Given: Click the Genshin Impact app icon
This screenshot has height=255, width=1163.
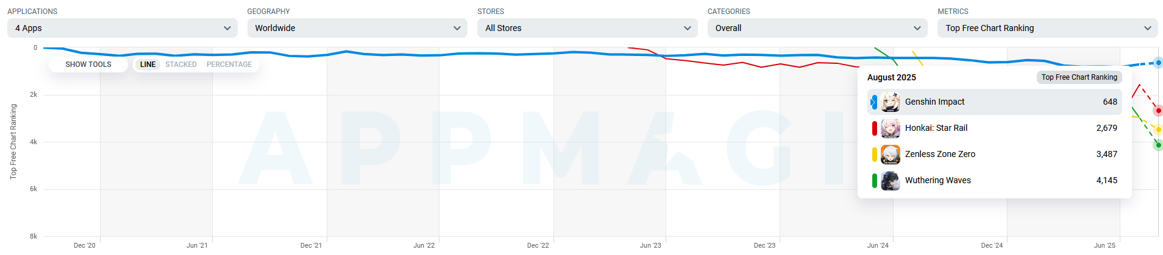Looking at the screenshot, I should [891, 102].
